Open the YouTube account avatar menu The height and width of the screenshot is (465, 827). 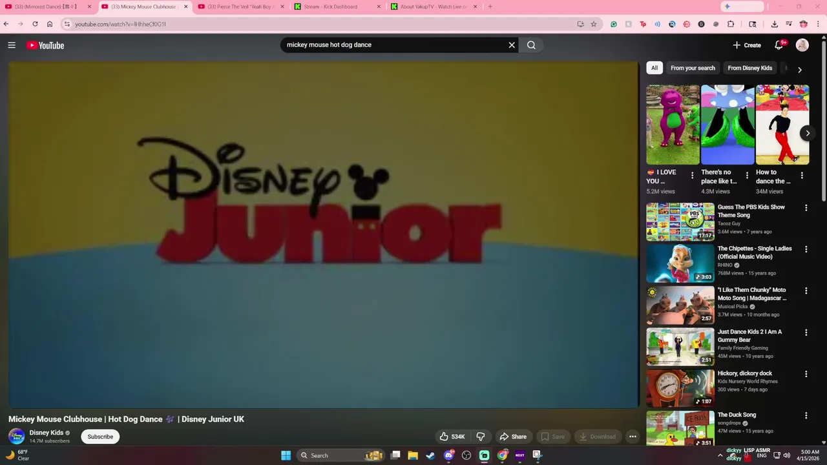click(x=802, y=45)
